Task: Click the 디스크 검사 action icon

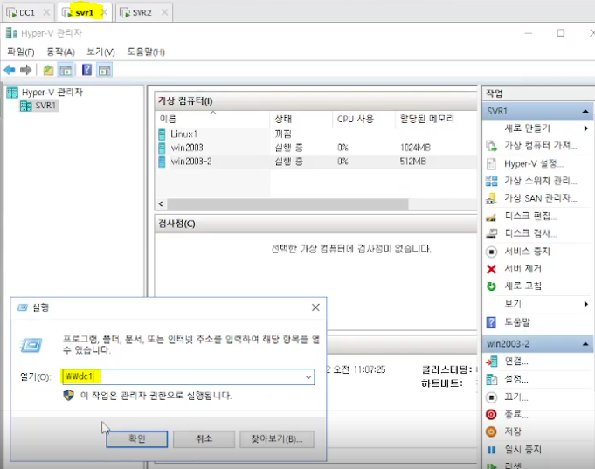Action: pos(491,233)
